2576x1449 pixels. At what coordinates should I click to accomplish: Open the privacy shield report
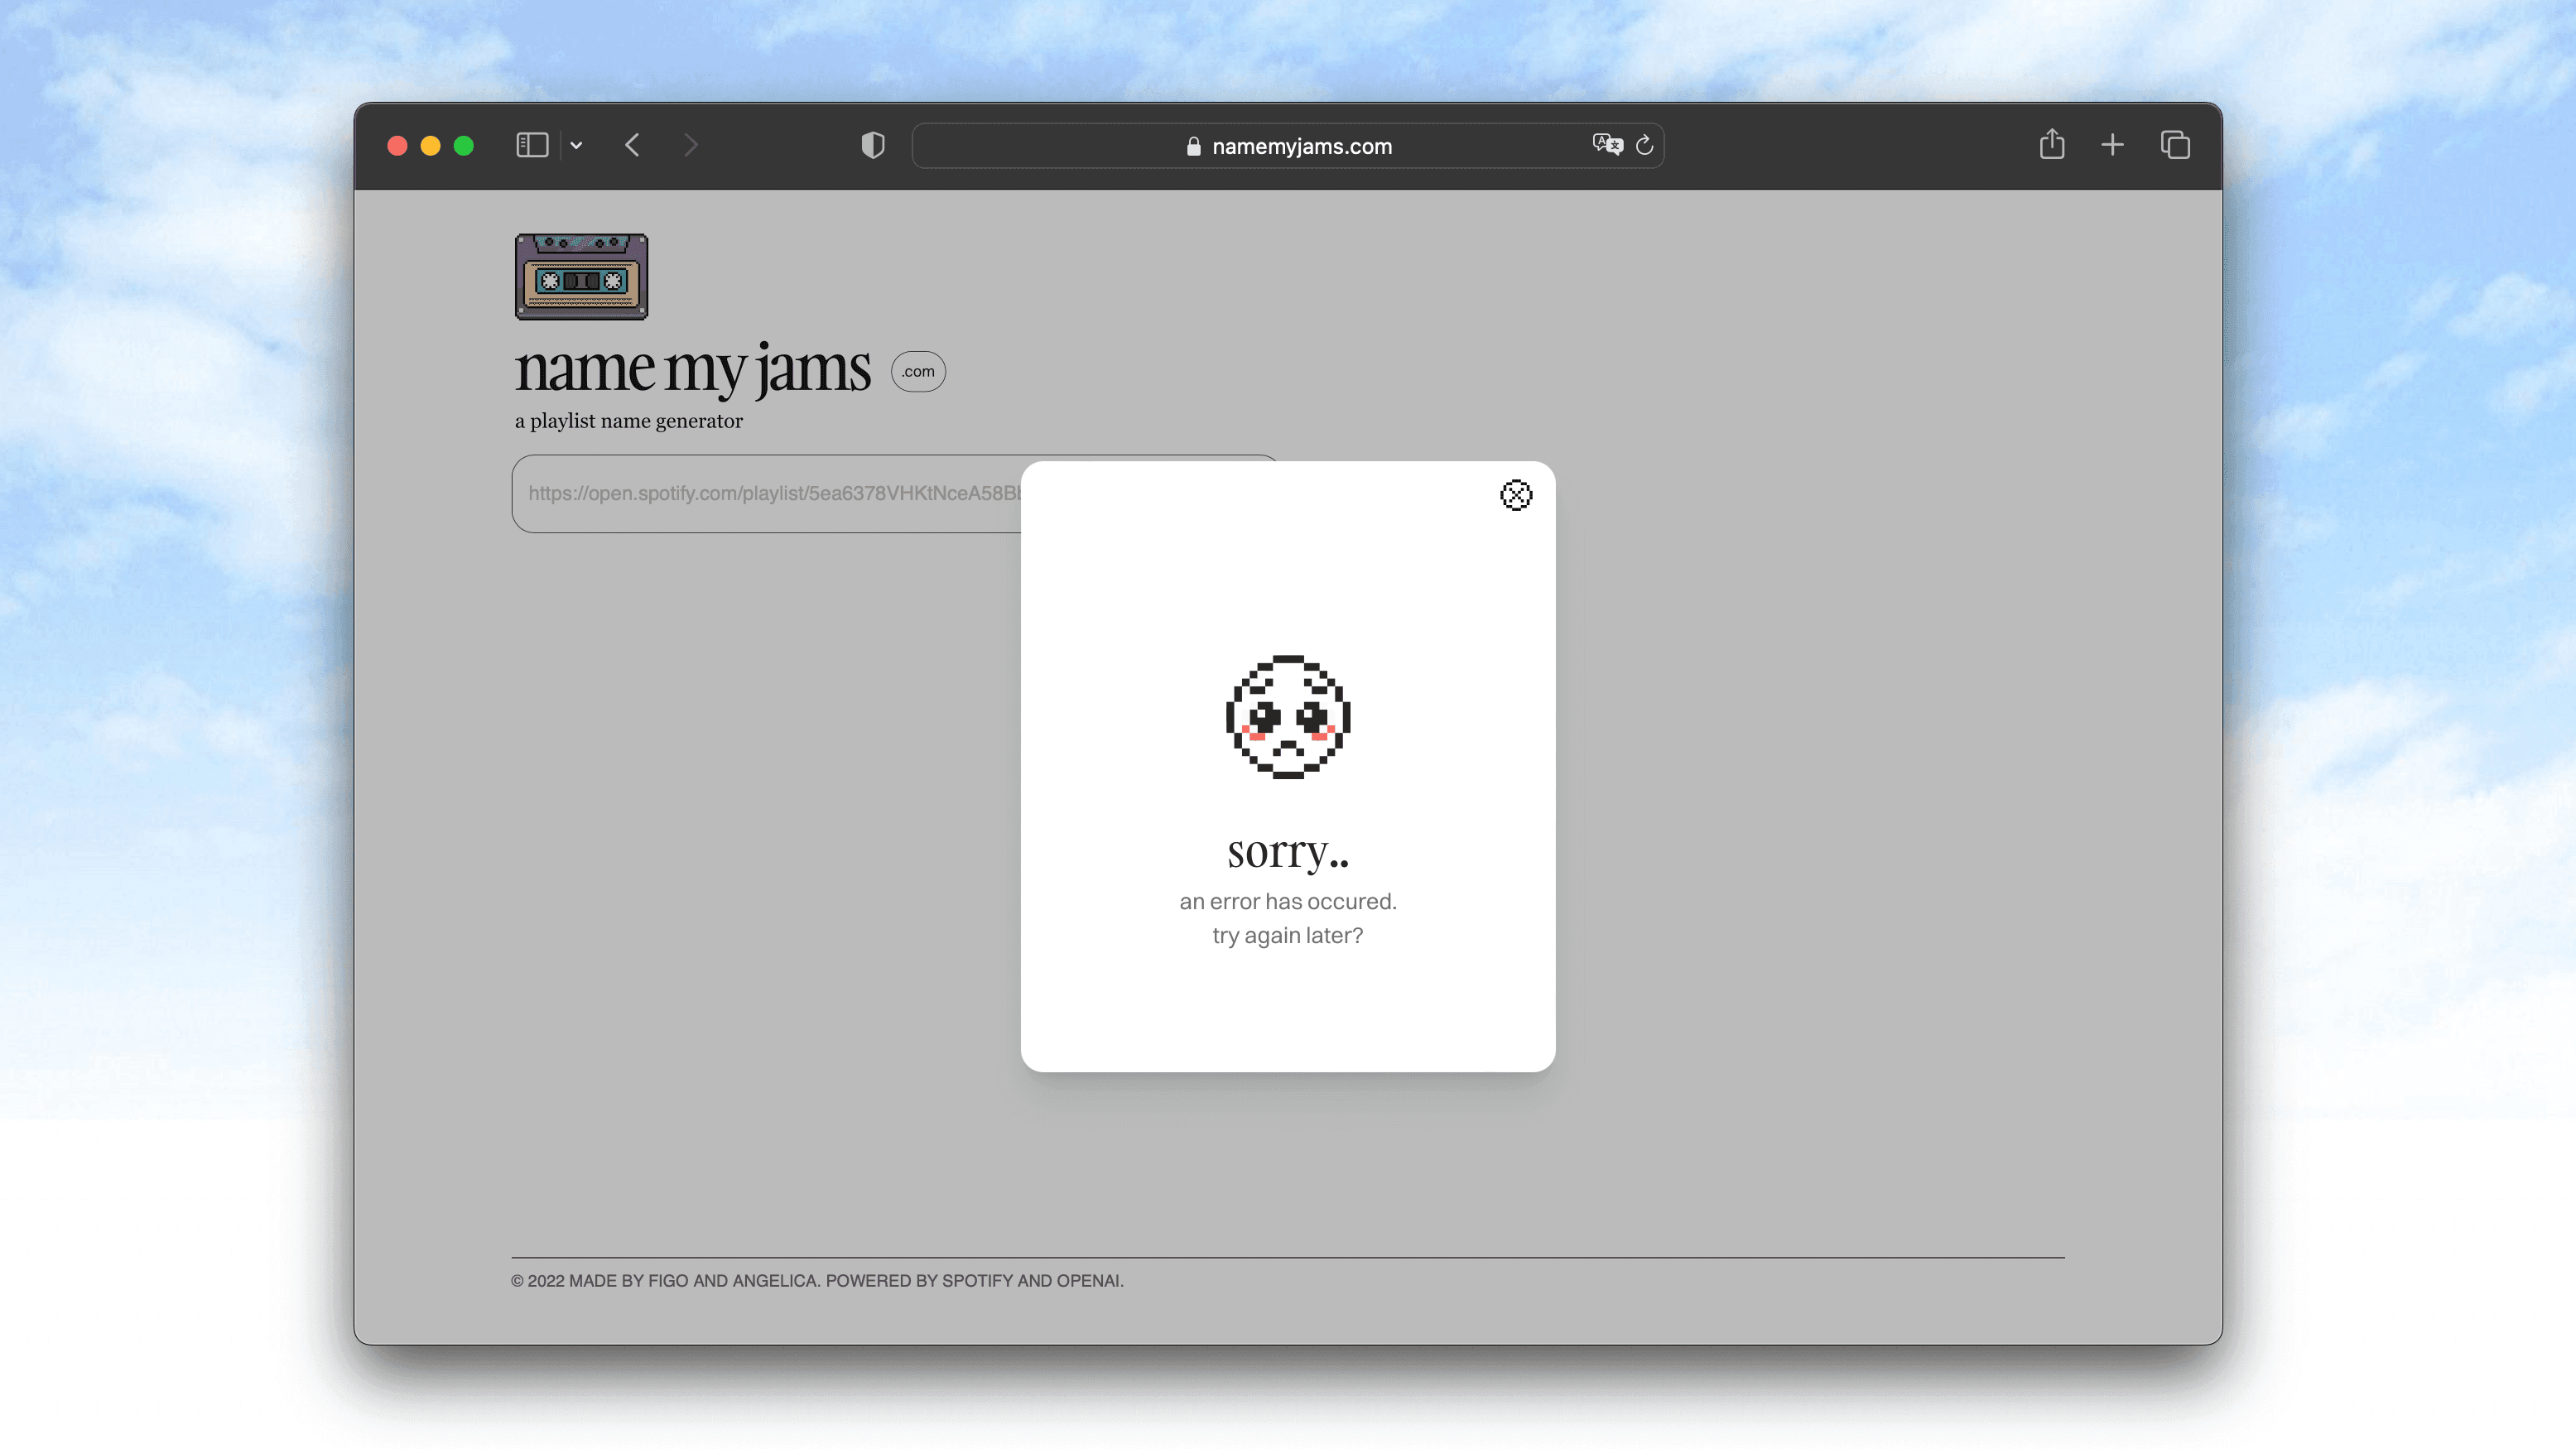pyautogui.click(x=873, y=145)
